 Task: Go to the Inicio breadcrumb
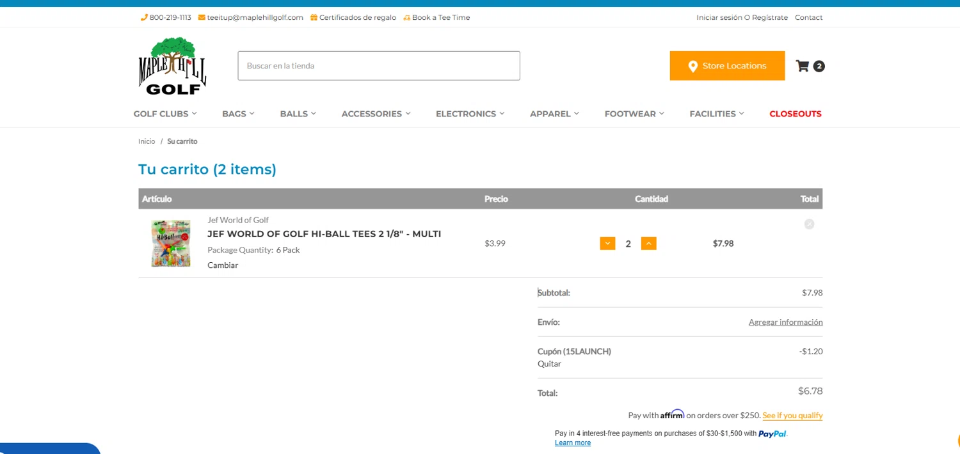coord(147,141)
